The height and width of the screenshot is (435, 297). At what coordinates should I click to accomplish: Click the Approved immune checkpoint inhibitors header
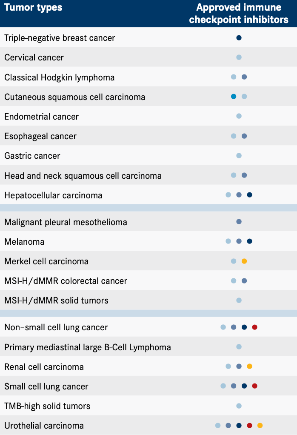point(239,14)
